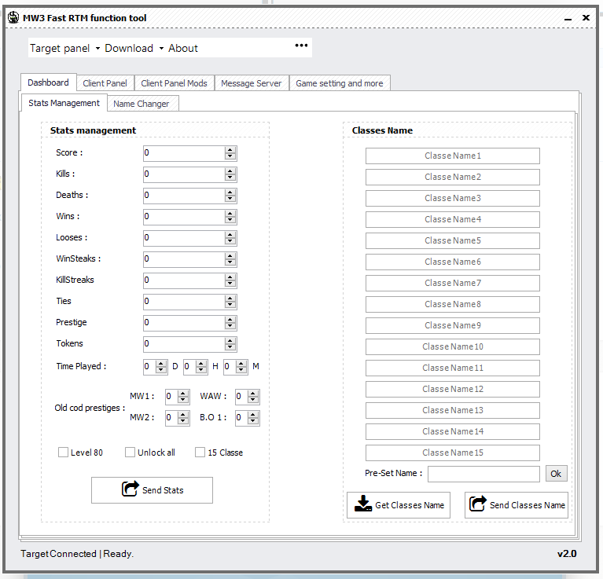The height and width of the screenshot is (579, 603).
Task: Click the download icon on Get Classes Name
Action: pyautogui.click(x=363, y=504)
